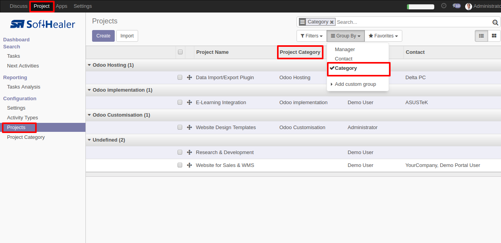
Task: Open the Dashboard sidebar section
Action: tap(16, 40)
